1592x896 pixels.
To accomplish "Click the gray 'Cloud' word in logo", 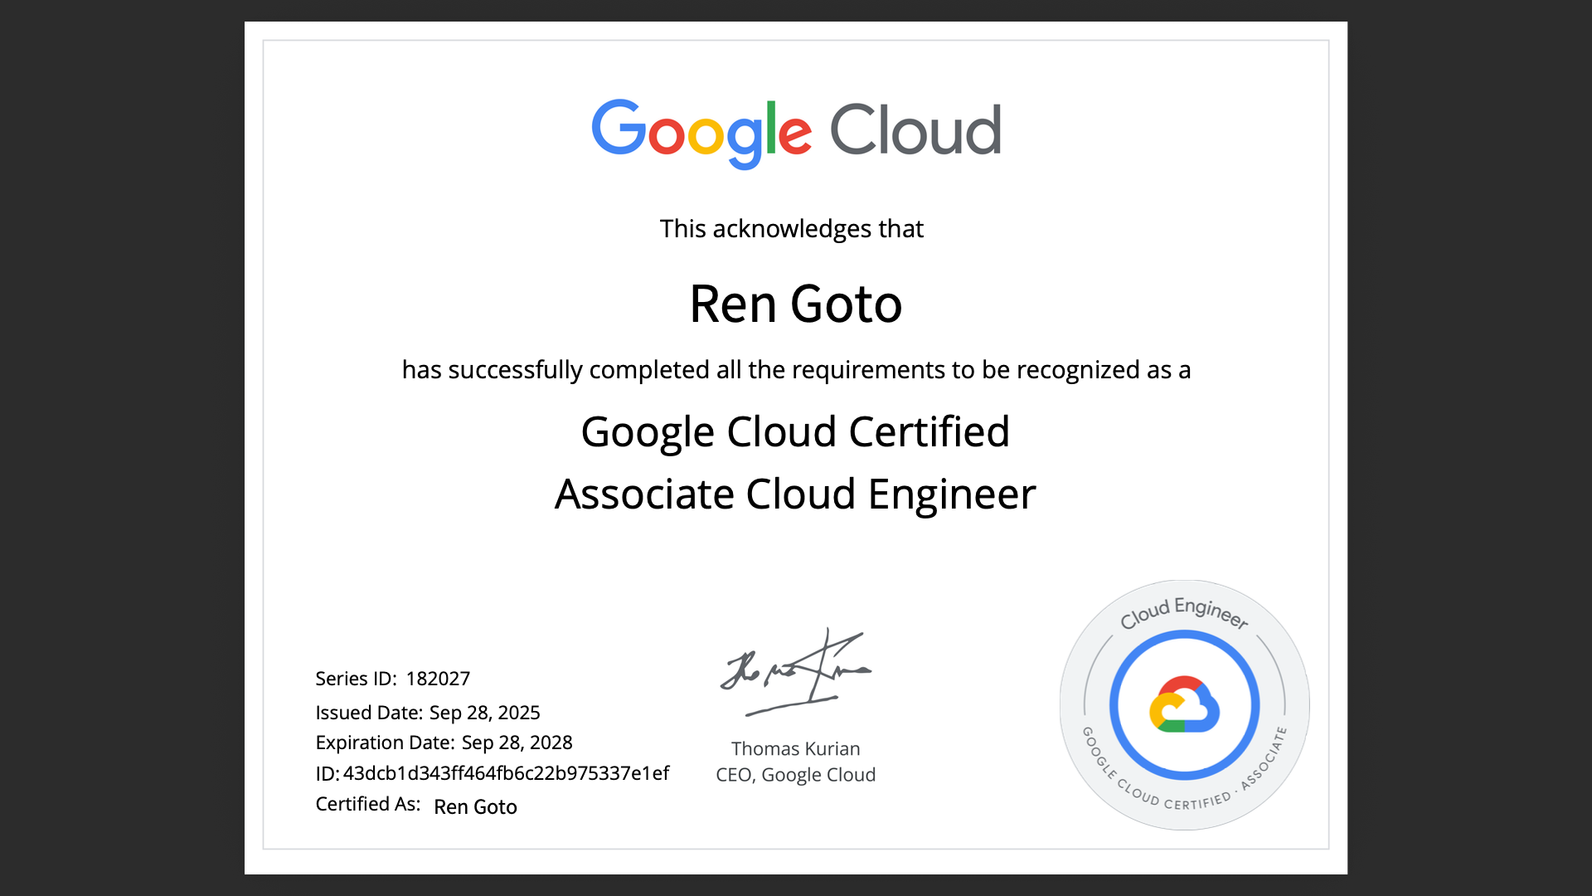I will (x=915, y=131).
